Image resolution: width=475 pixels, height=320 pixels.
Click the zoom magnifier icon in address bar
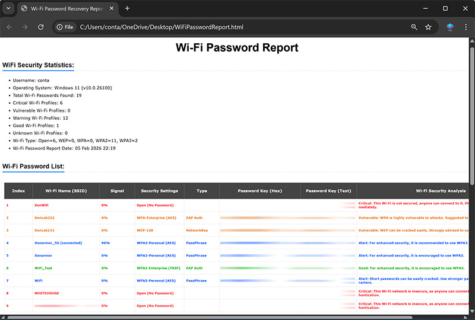click(414, 27)
